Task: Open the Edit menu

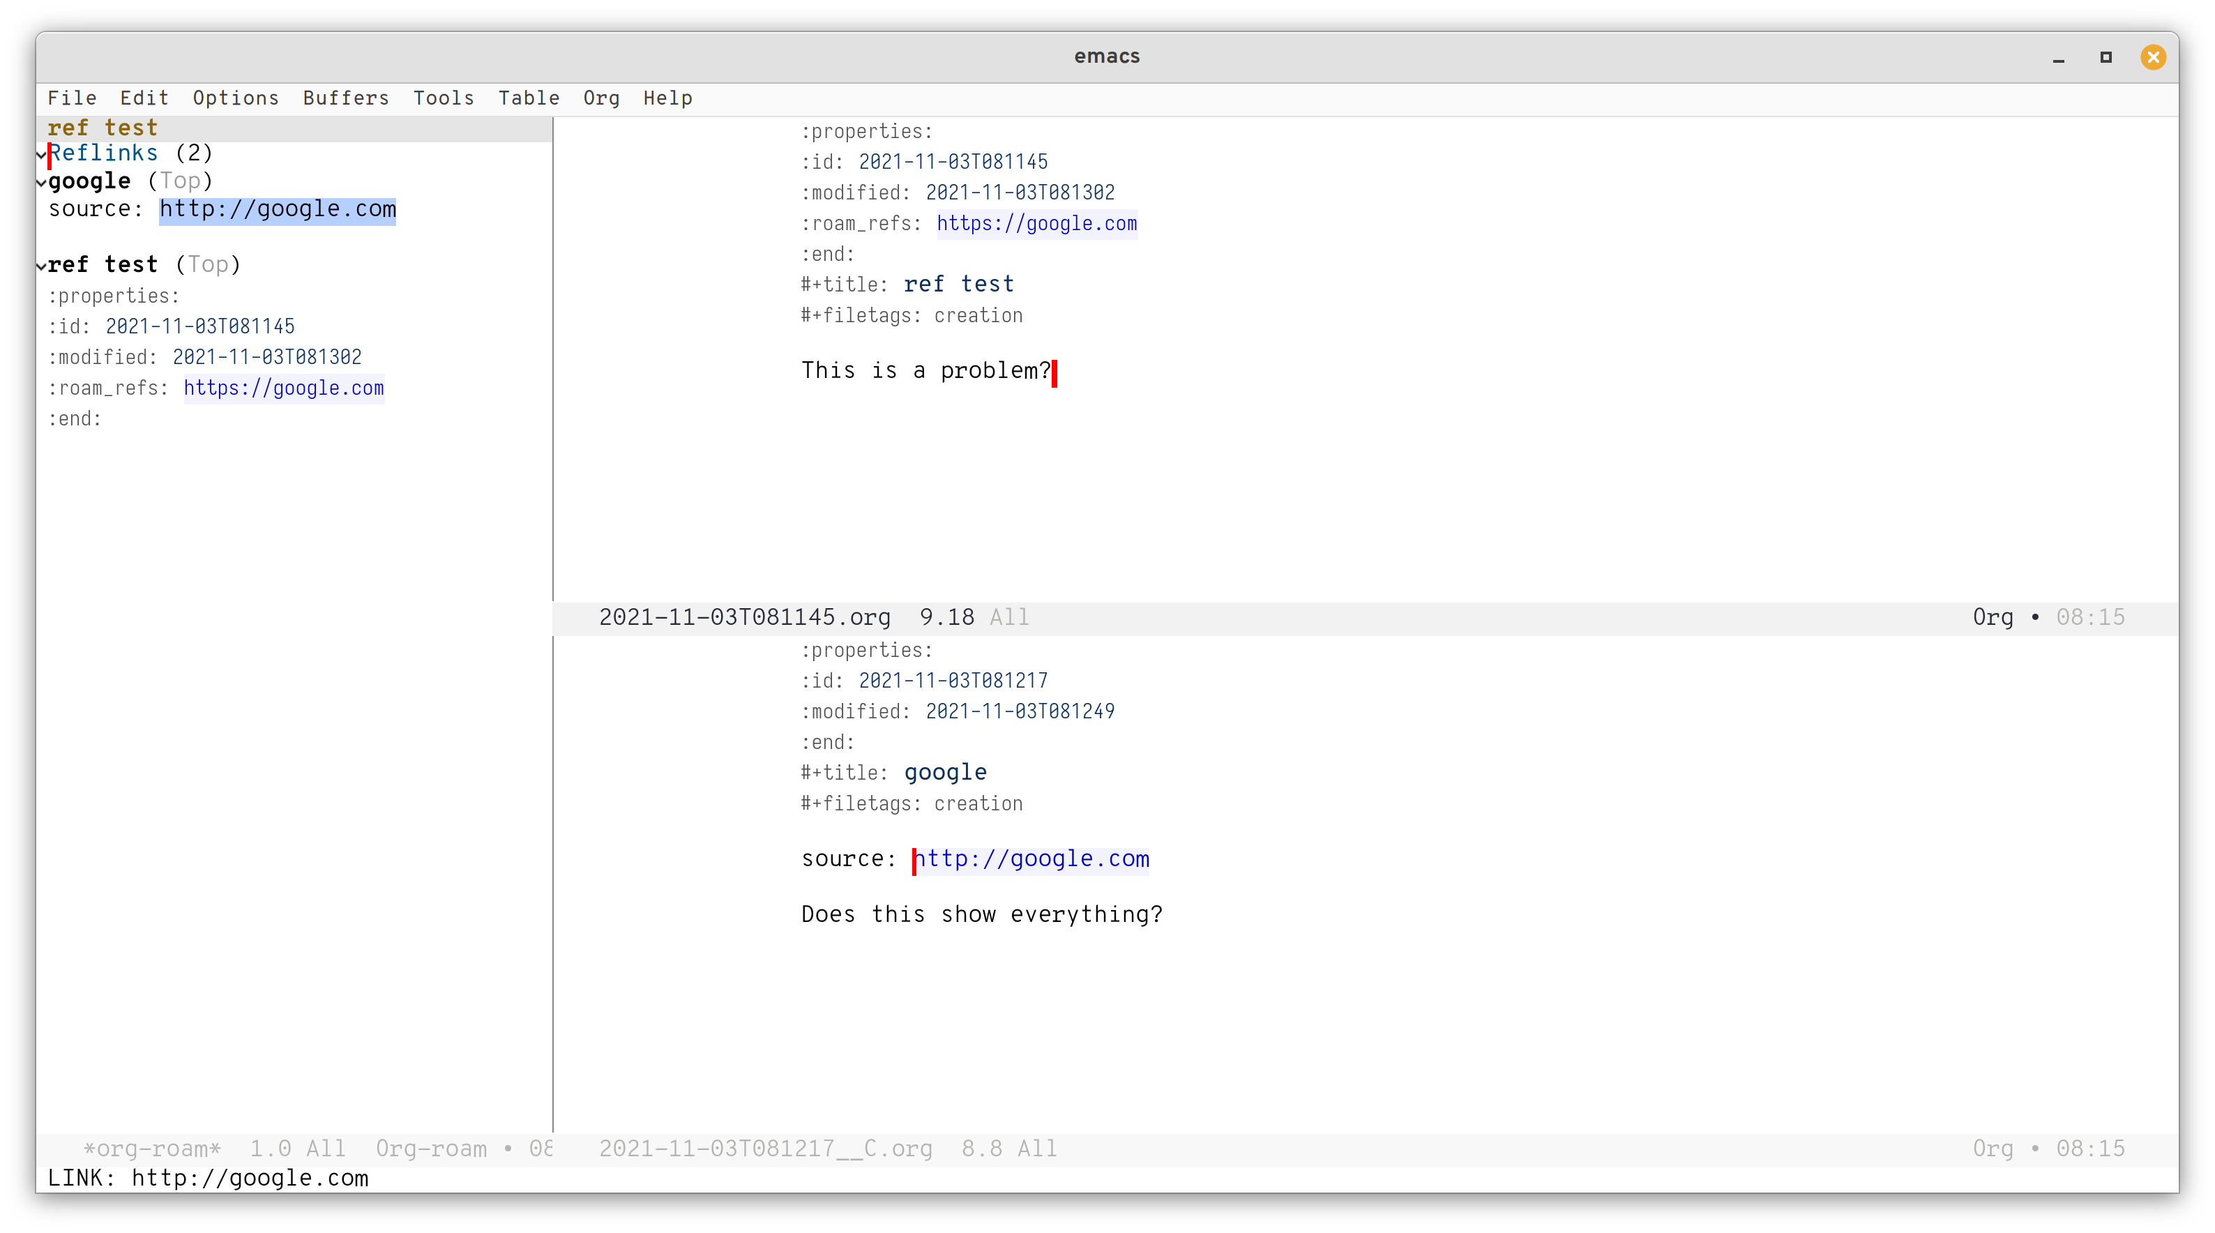Action: (144, 98)
